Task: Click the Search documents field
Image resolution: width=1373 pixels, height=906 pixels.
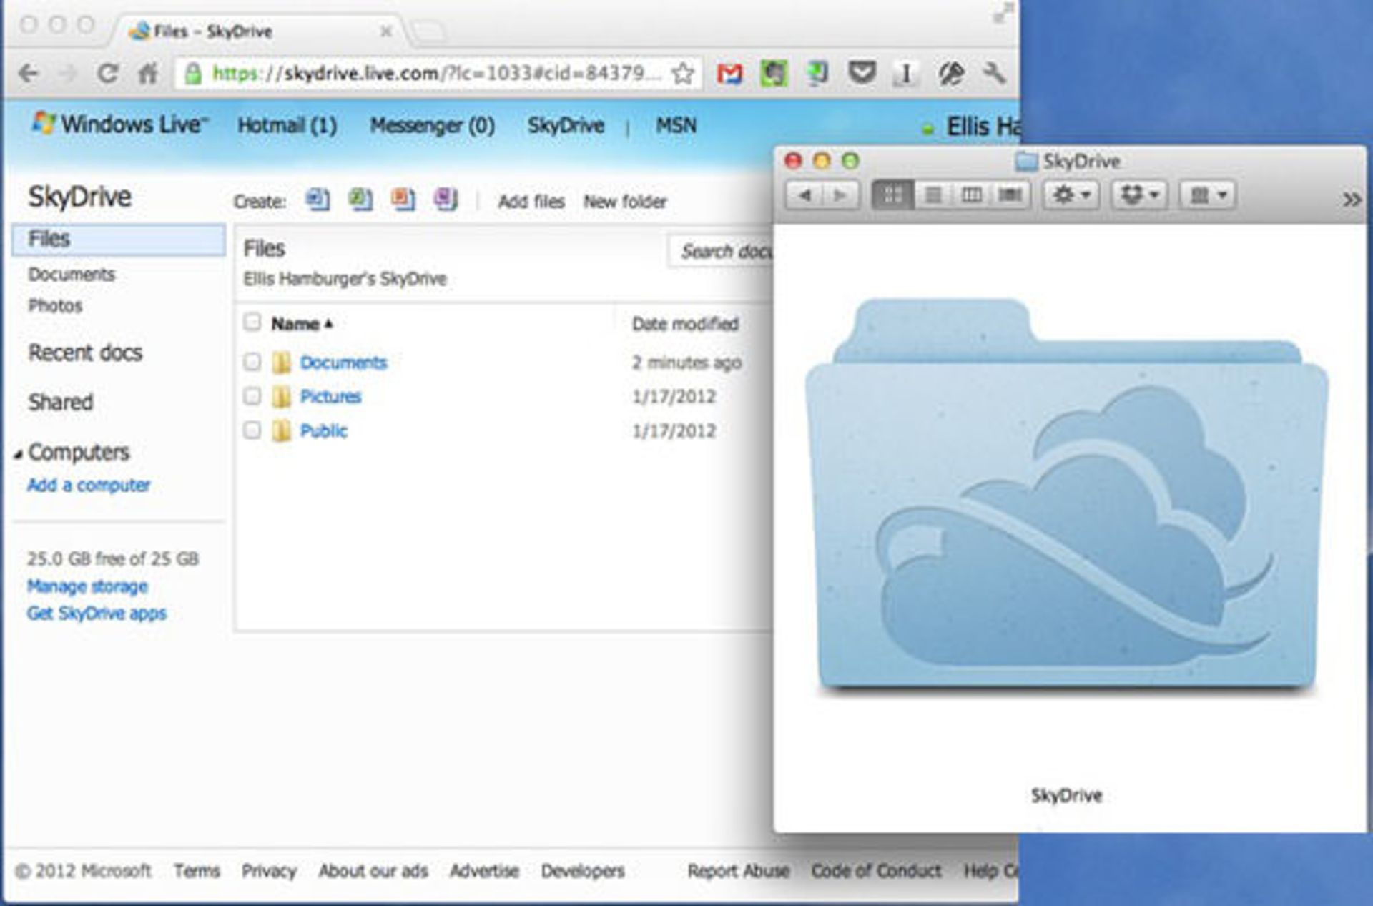Action: 721,252
